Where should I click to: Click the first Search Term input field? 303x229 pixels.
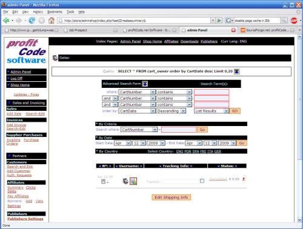pos(211,92)
